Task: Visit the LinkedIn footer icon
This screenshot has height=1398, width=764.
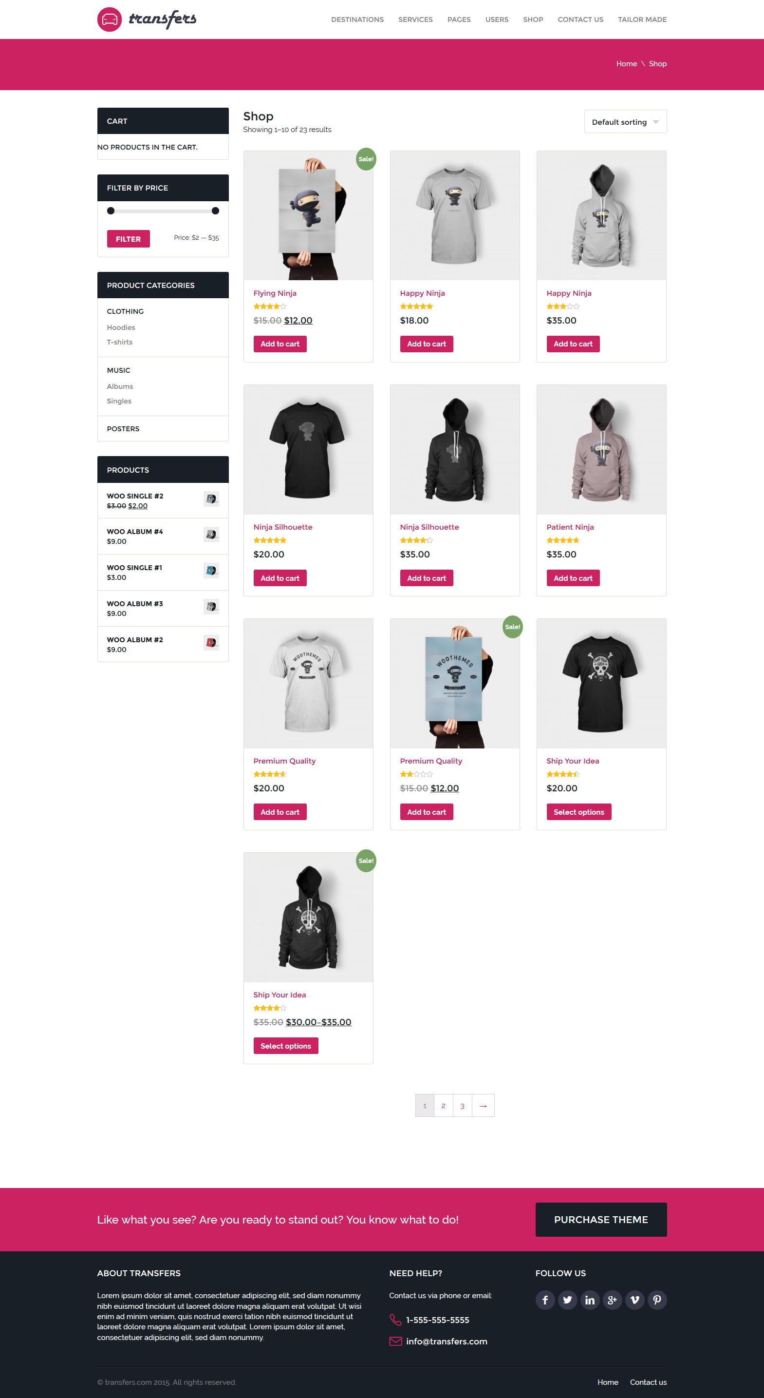Action: pos(590,1299)
